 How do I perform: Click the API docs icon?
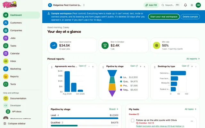click(x=8, y=112)
